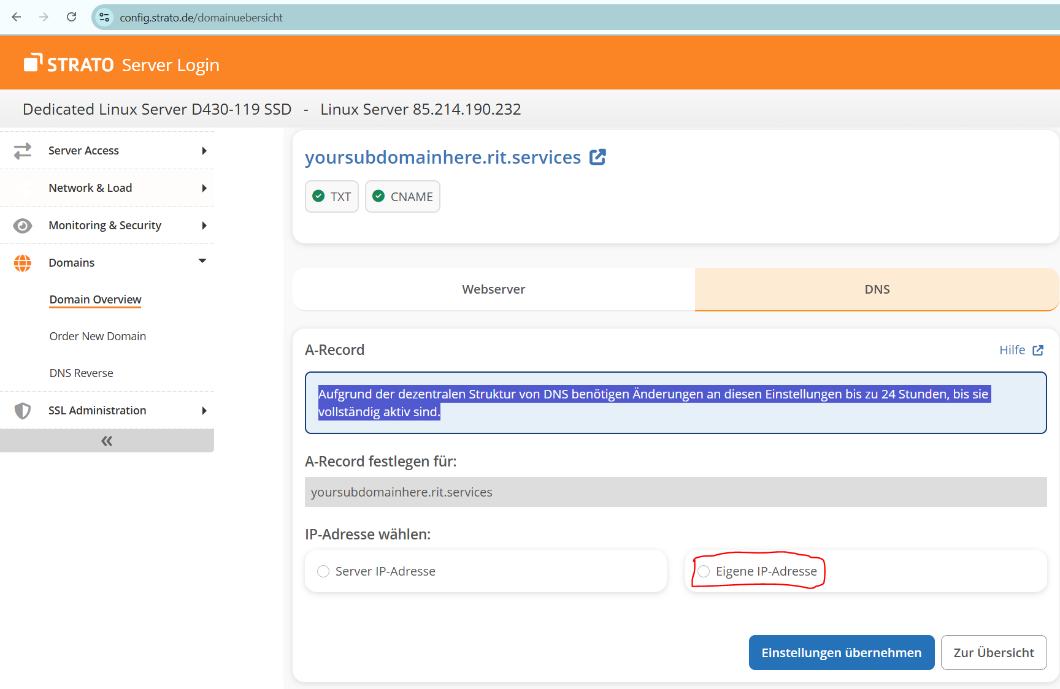Collapse the Domains menu arrow
This screenshot has width=1060, height=689.
202,261
